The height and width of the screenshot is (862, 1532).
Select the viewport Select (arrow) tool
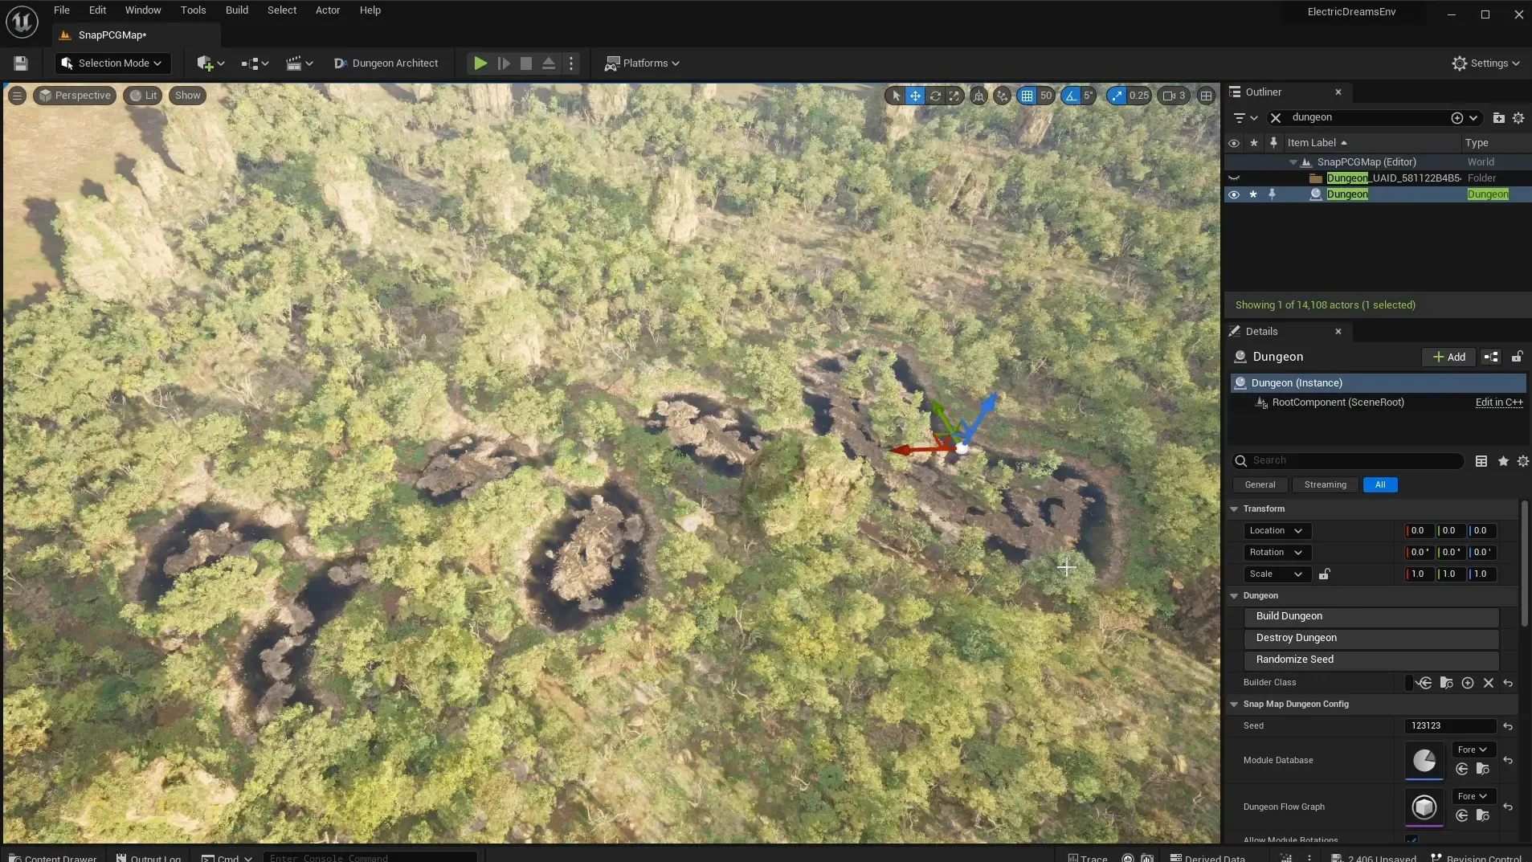click(x=896, y=96)
